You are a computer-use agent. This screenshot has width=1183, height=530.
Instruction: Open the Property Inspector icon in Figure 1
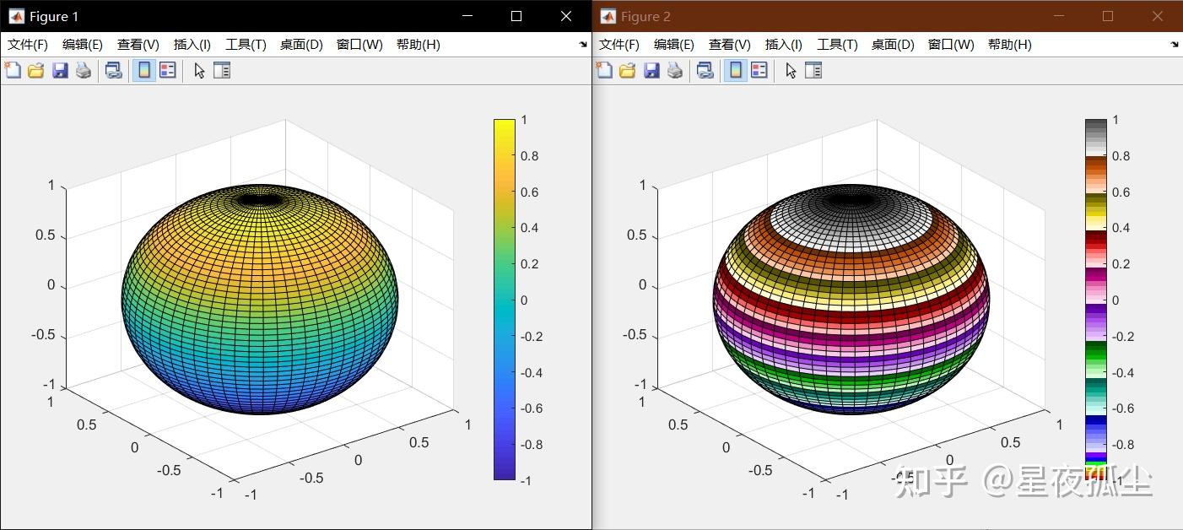(220, 70)
